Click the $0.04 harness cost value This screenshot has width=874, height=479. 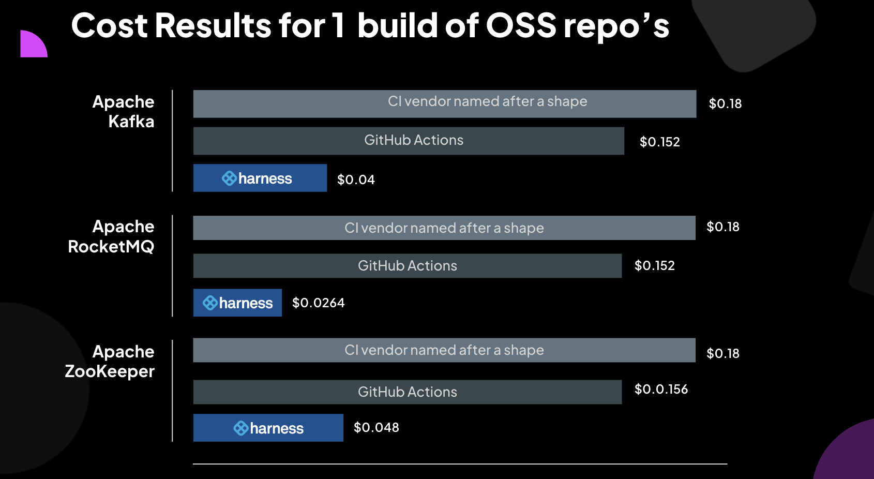click(x=356, y=180)
